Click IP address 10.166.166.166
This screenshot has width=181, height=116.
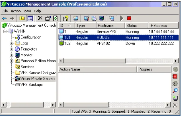[161, 31]
